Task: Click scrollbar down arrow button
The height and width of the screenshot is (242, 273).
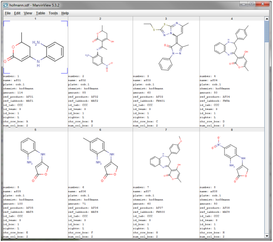Action: point(267,236)
